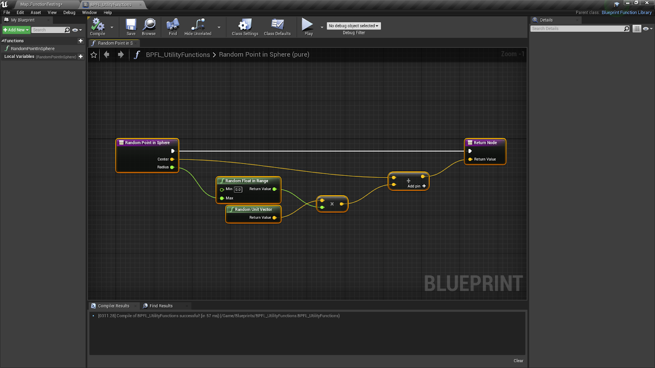Navigate back in the graph editor
655x368 pixels.
point(107,54)
